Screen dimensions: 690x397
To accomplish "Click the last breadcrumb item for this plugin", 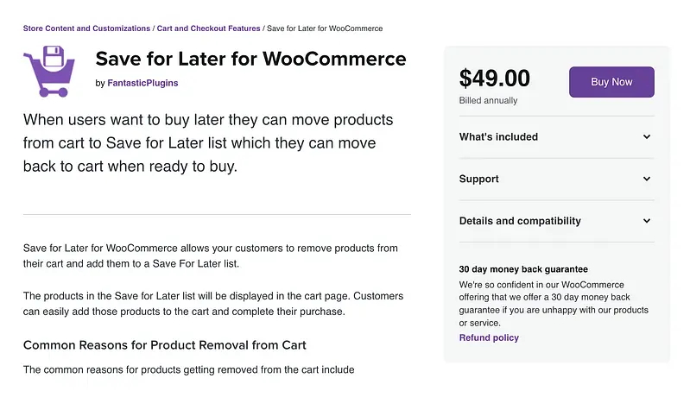I will (x=325, y=28).
